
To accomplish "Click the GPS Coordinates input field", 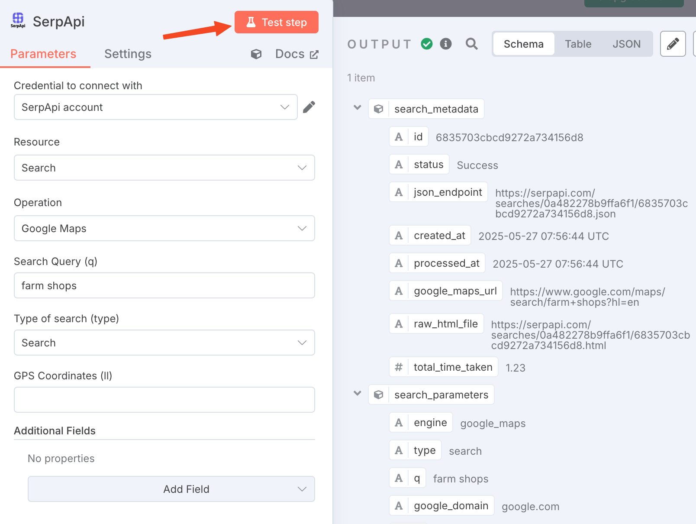I will point(164,400).
